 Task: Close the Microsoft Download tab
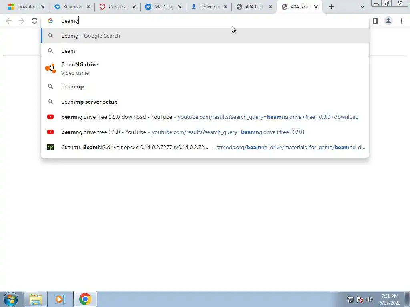click(x=43, y=7)
